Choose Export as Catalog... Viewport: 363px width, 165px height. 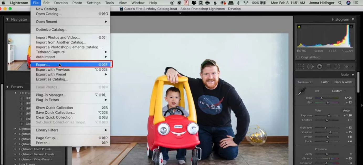point(70,79)
